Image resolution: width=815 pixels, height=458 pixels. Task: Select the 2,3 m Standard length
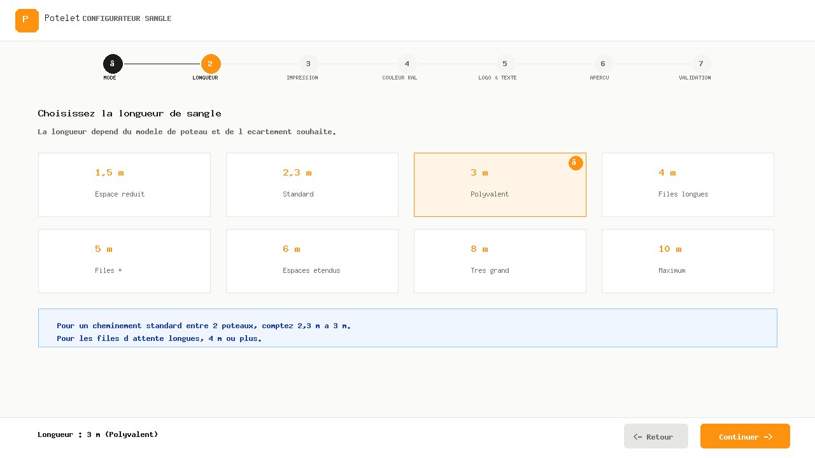point(312,184)
